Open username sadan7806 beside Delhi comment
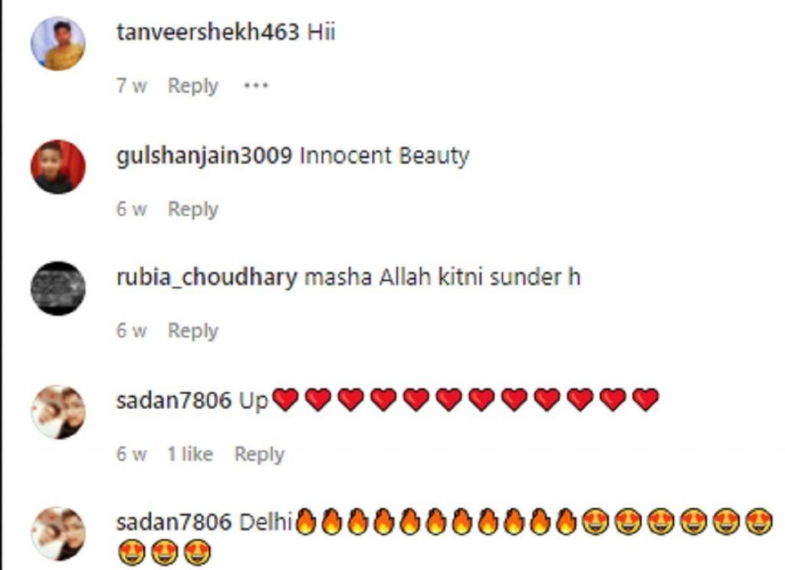The height and width of the screenshot is (570, 785). coord(174,522)
